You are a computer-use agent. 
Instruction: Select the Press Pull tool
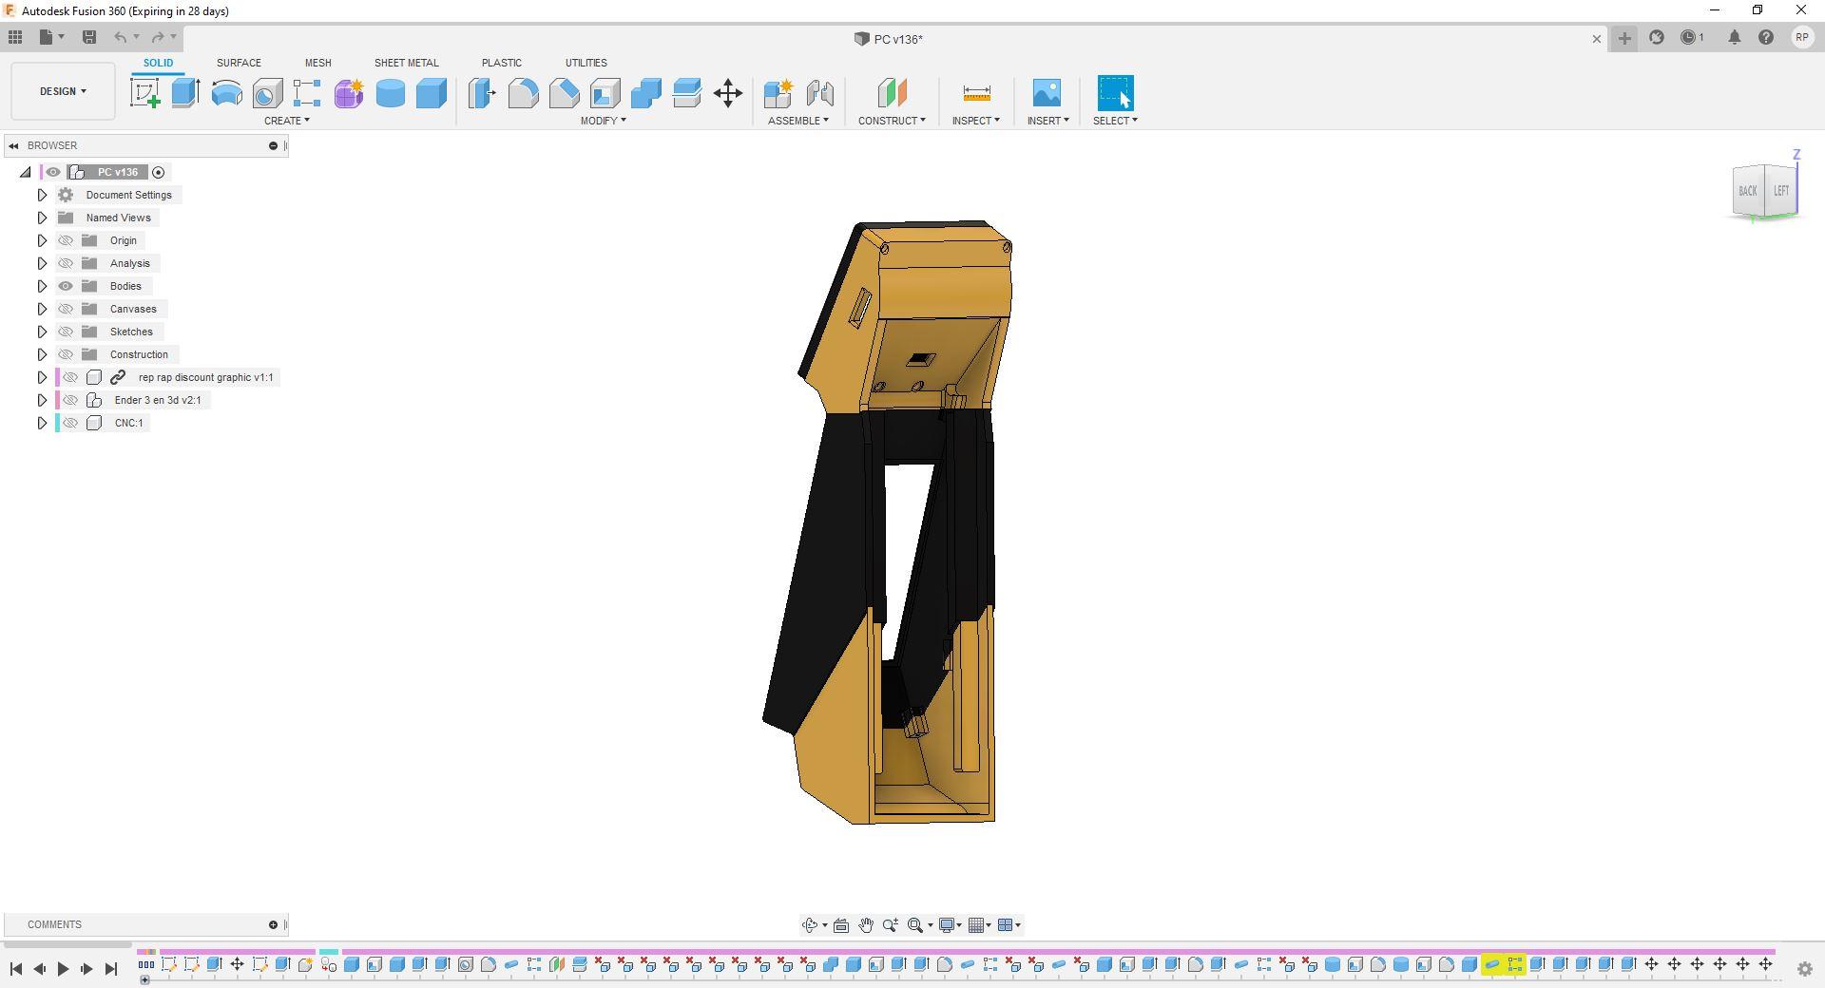click(x=482, y=93)
